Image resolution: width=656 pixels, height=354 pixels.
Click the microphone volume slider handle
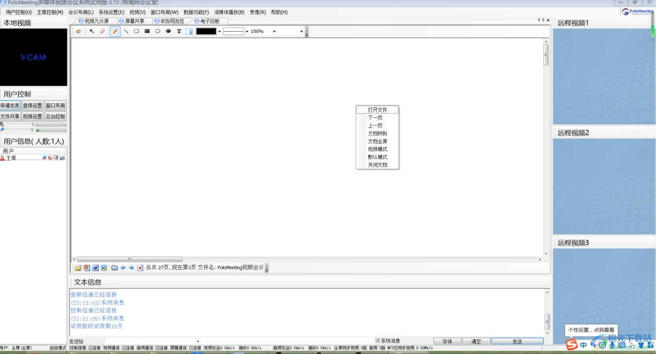pos(32,130)
